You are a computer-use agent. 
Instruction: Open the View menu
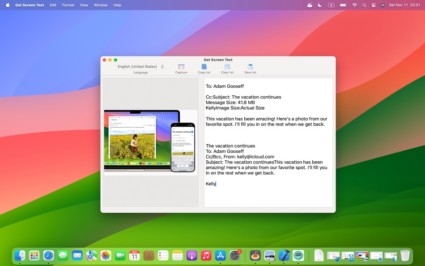[84, 5]
